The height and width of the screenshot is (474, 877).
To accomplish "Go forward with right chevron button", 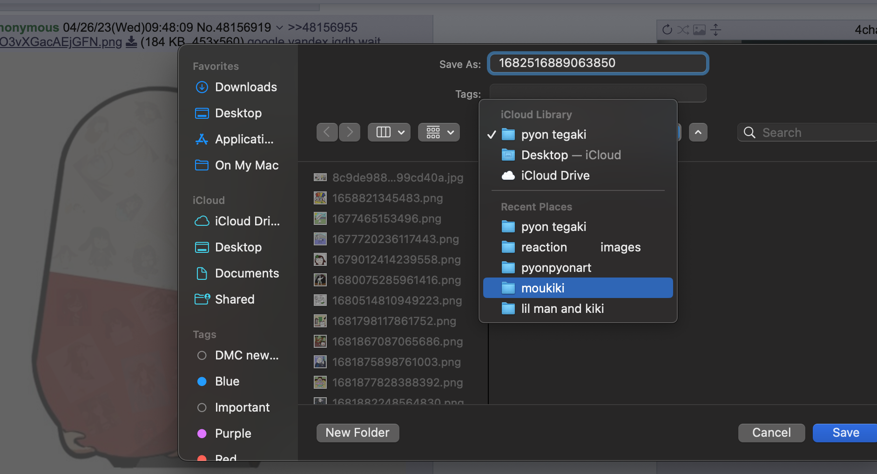I will pos(350,132).
